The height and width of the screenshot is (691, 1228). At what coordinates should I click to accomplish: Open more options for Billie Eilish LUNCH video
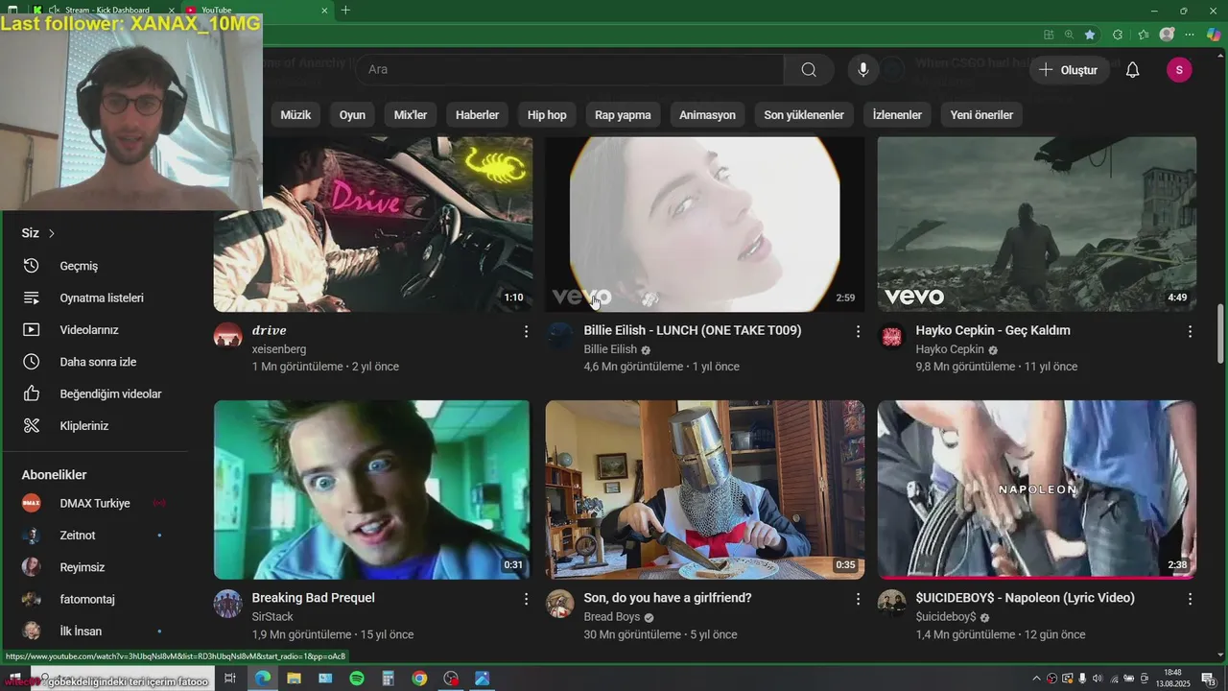(858, 331)
